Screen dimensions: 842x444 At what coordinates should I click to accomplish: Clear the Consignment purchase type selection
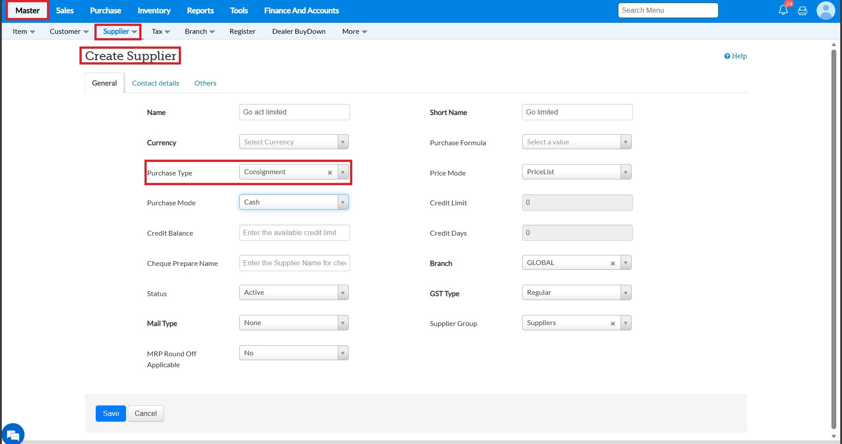(330, 172)
